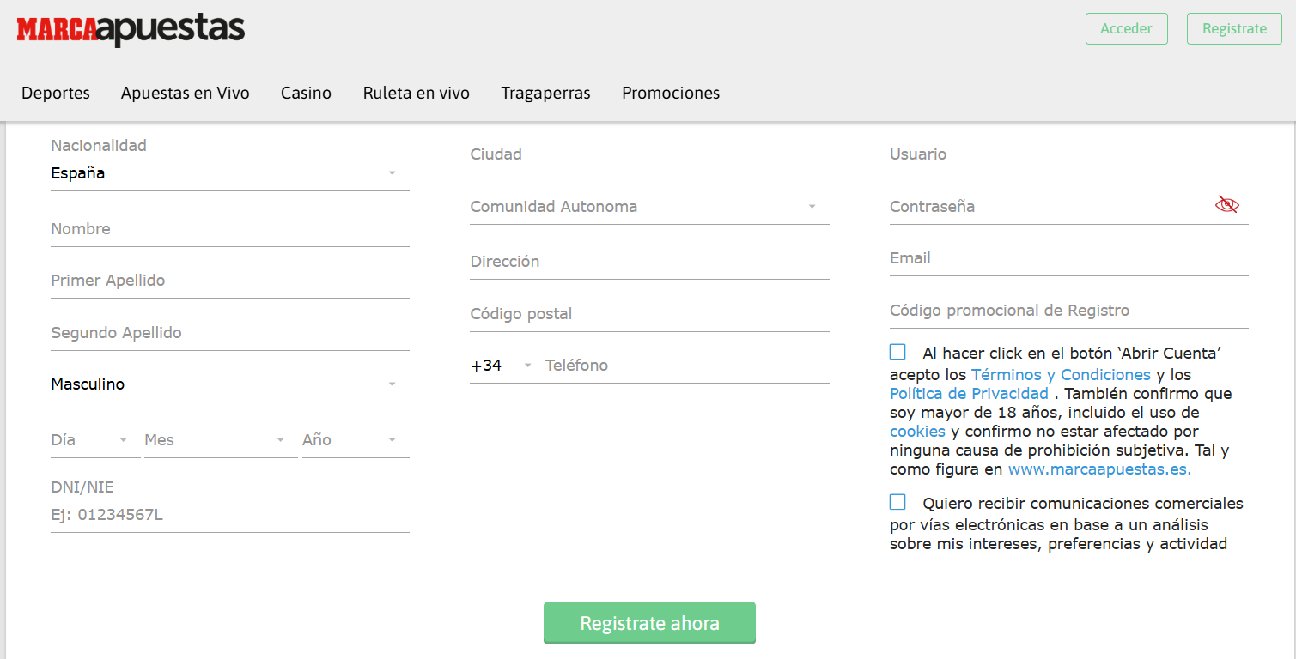Follow the cookies link

click(917, 432)
